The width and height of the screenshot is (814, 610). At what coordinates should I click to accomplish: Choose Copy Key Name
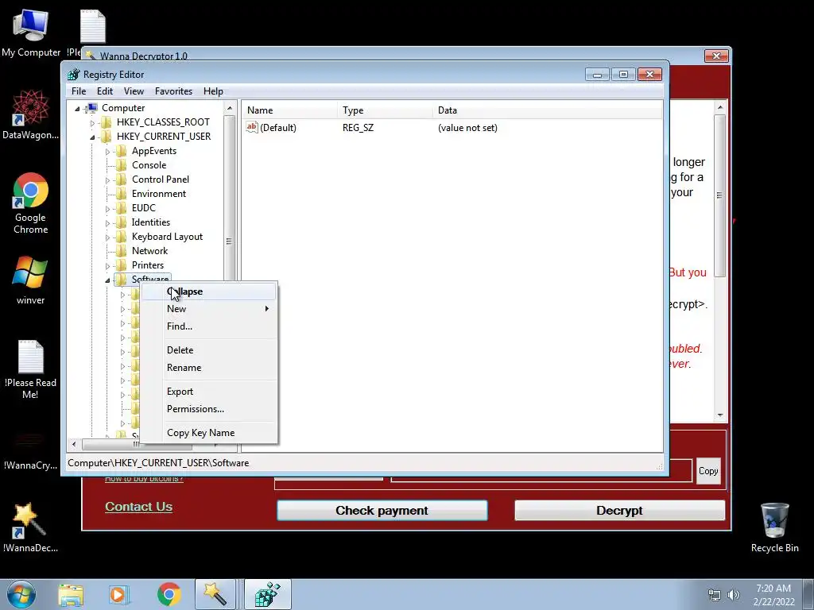[x=209, y=433]
